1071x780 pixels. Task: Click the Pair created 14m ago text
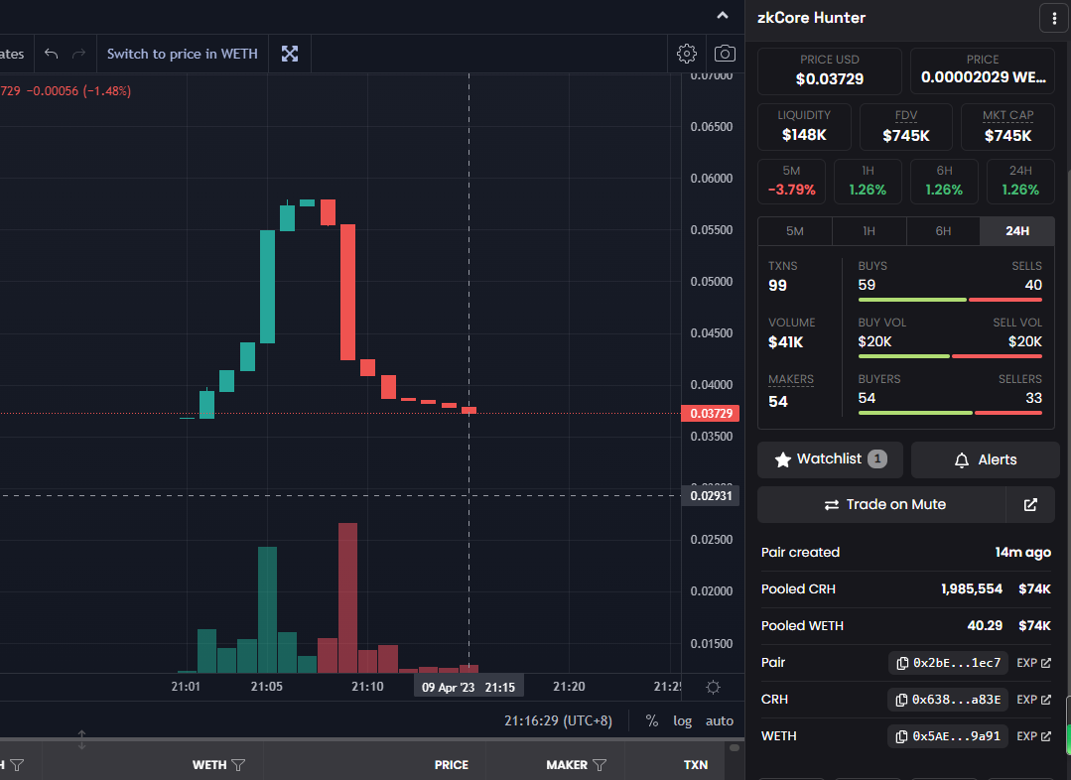coord(905,553)
